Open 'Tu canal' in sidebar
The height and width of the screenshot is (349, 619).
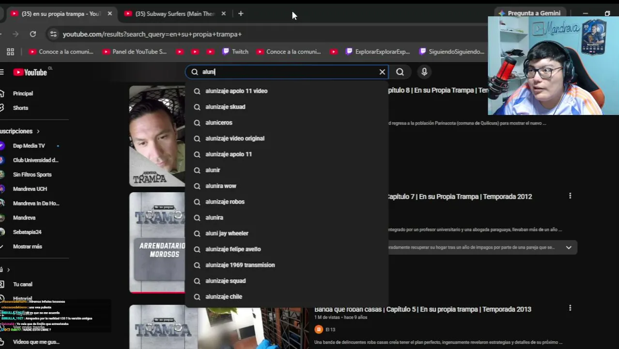pos(22,284)
